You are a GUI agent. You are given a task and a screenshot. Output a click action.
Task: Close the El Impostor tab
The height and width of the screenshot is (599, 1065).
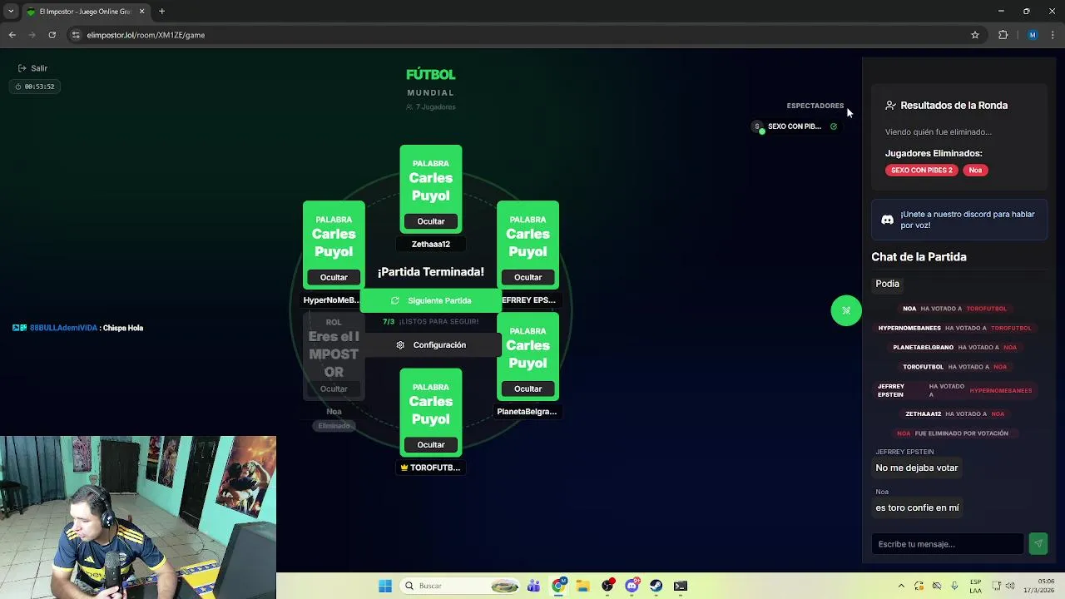pyautogui.click(x=141, y=12)
